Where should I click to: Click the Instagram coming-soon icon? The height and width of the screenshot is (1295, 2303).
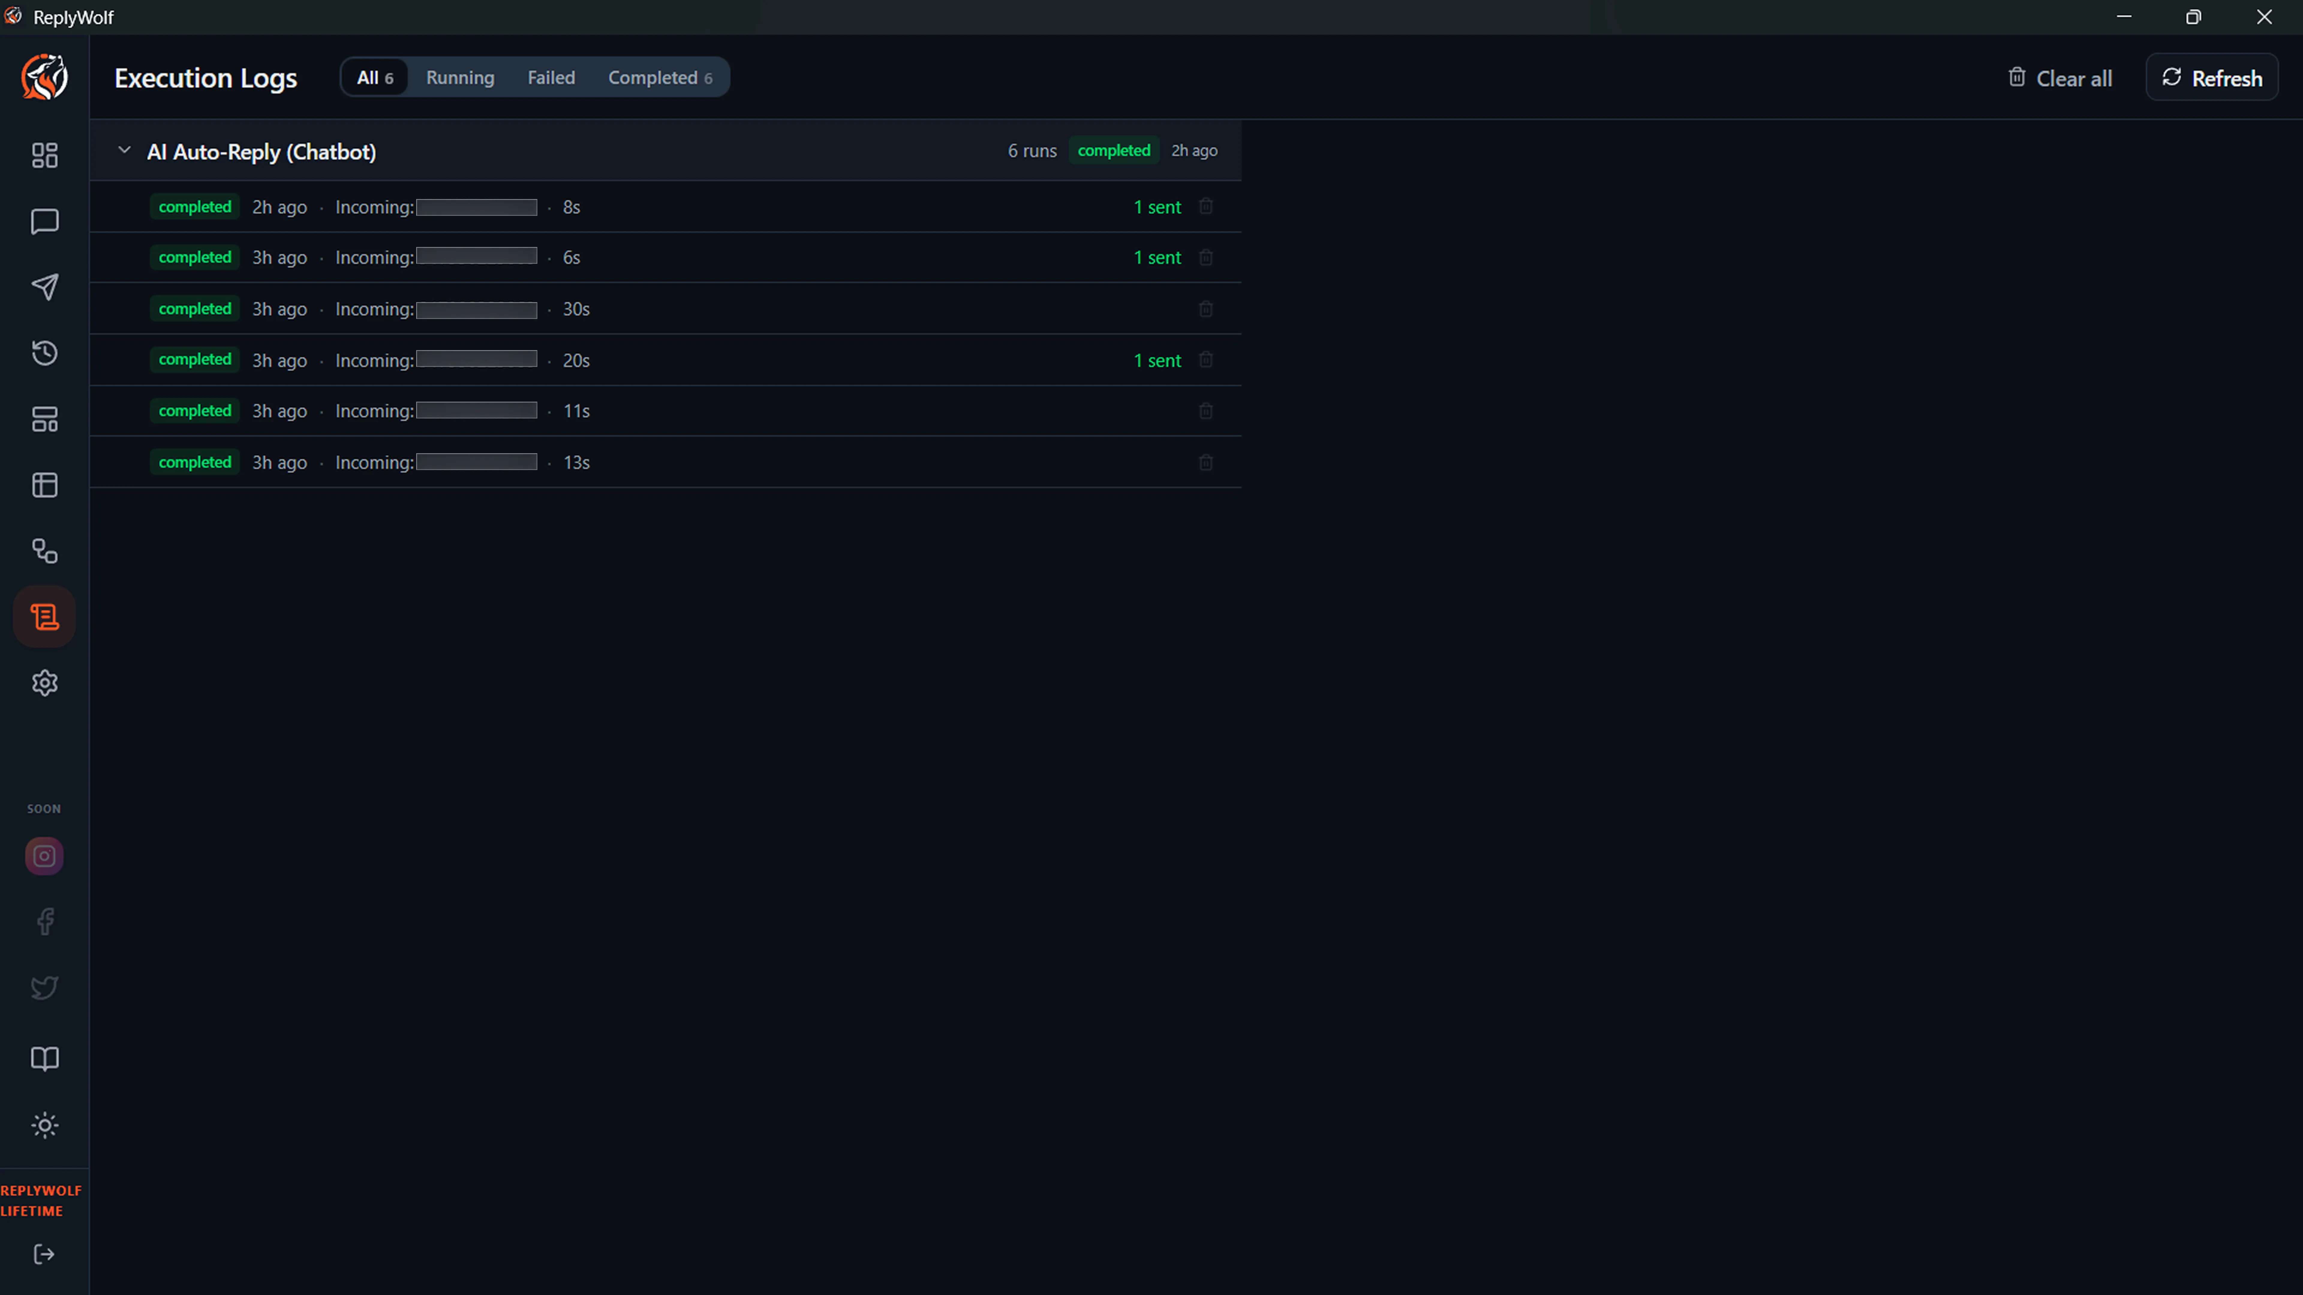[x=44, y=856]
